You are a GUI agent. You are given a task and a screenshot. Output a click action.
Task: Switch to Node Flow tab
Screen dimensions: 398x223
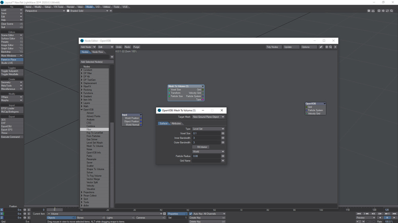click(x=98, y=52)
